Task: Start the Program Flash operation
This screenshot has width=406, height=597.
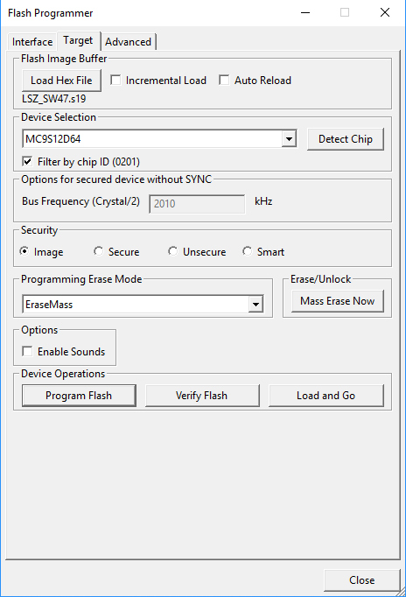Action: point(79,395)
